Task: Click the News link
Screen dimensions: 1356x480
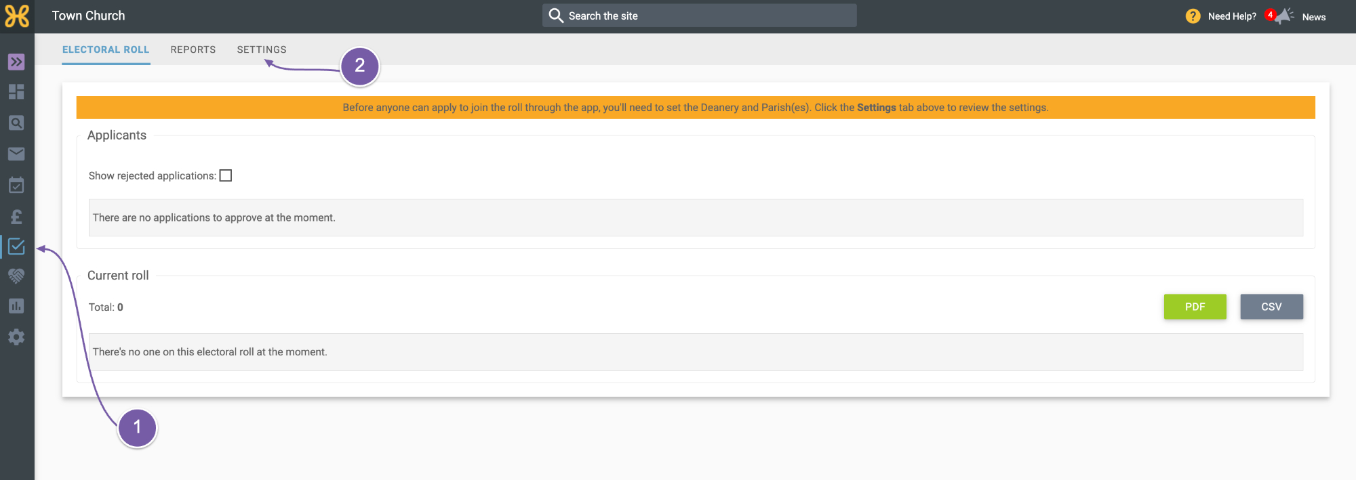Action: (x=1314, y=17)
